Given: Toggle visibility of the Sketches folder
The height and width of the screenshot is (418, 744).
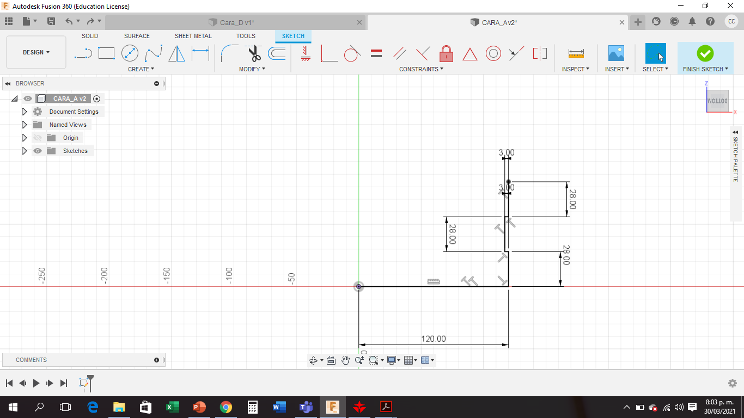Looking at the screenshot, I should pos(38,151).
